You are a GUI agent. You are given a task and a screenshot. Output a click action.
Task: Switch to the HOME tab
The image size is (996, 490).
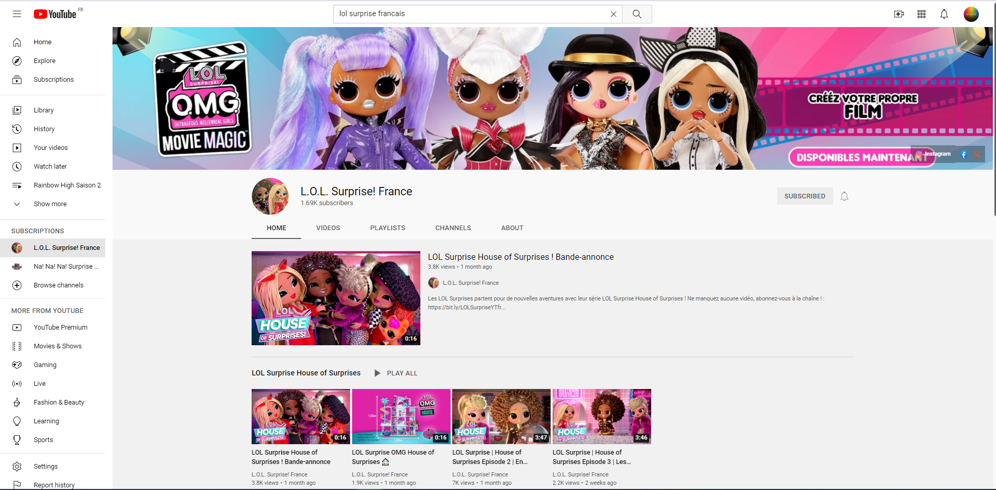coord(276,228)
